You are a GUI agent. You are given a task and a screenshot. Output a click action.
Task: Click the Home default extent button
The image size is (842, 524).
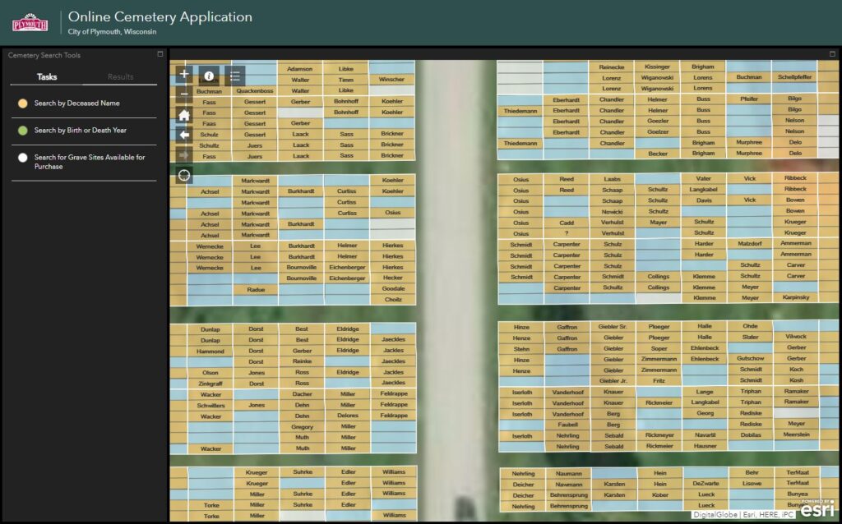click(x=184, y=115)
